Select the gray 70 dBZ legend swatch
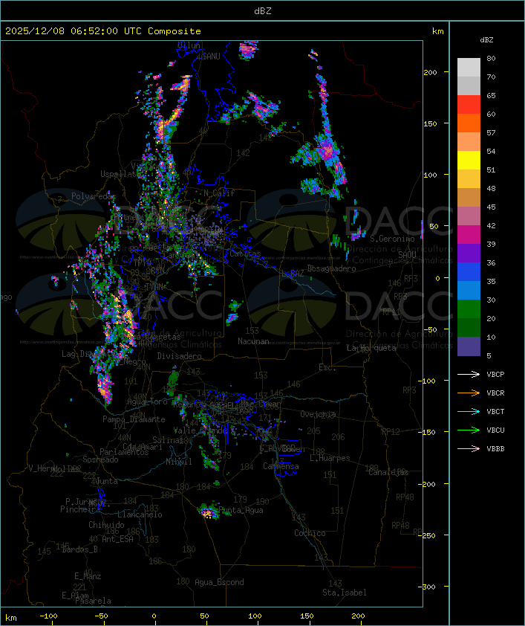Viewport: 525px width, 626px height. click(469, 85)
